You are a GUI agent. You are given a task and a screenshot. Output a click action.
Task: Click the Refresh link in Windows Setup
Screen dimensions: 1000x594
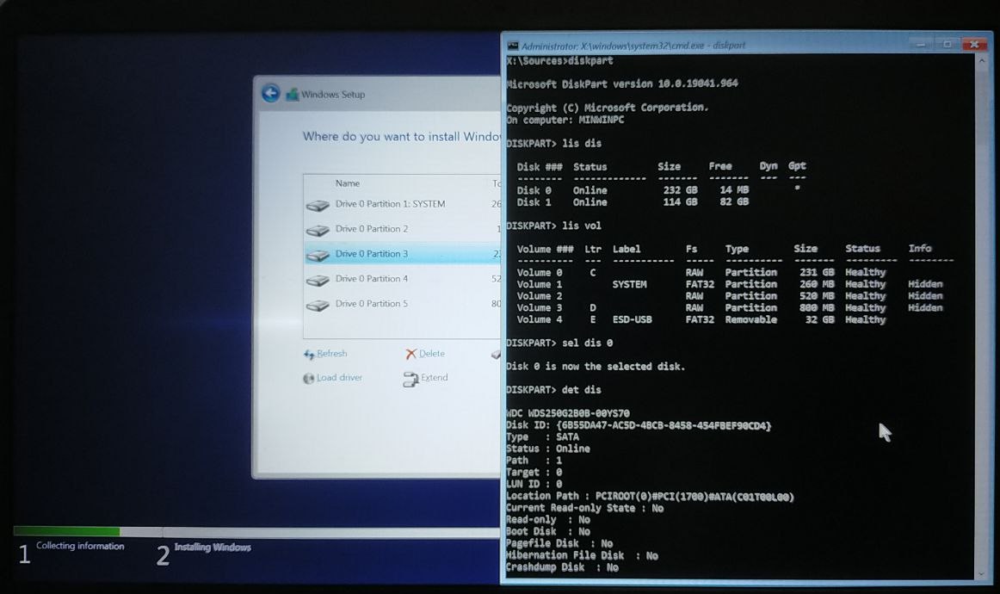coord(331,354)
